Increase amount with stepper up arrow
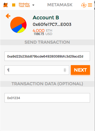This screenshot has width=95, height=131. [x=65, y=69]
